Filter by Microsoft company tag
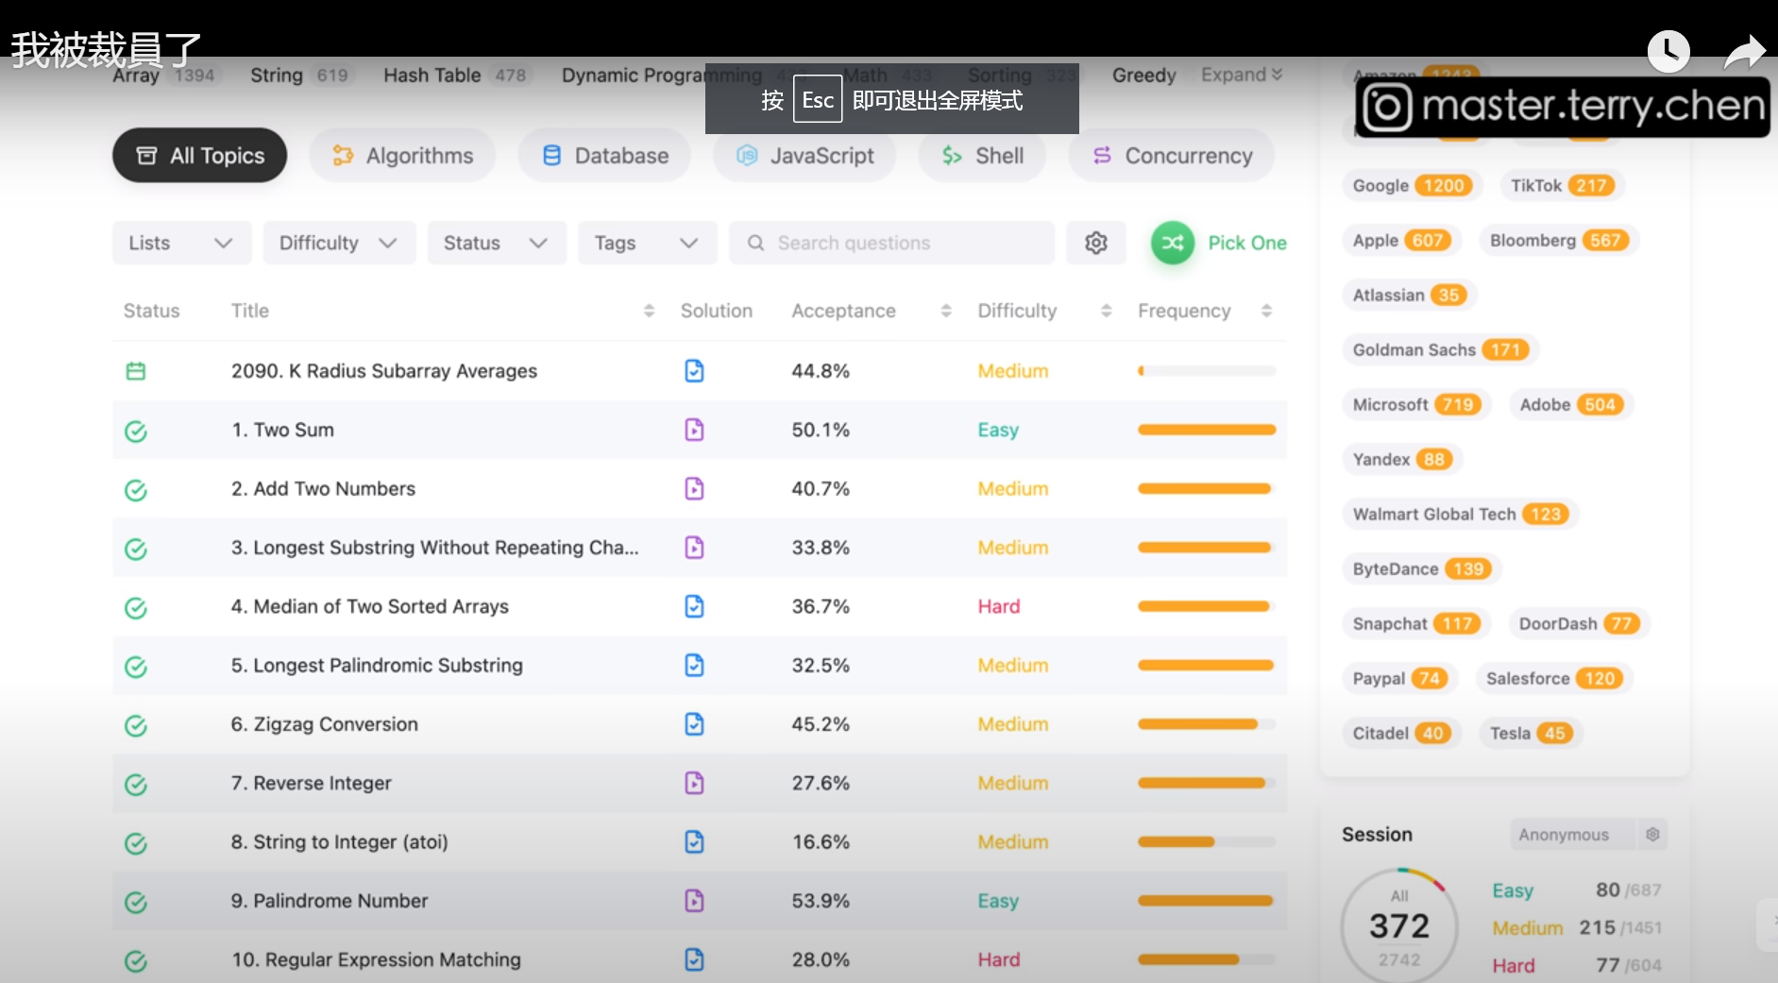The image size is (1778, 983). (1415, 405)
